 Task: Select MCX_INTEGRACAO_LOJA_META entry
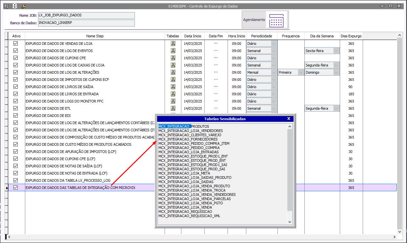pyautogui.click(x=184, y=173)
